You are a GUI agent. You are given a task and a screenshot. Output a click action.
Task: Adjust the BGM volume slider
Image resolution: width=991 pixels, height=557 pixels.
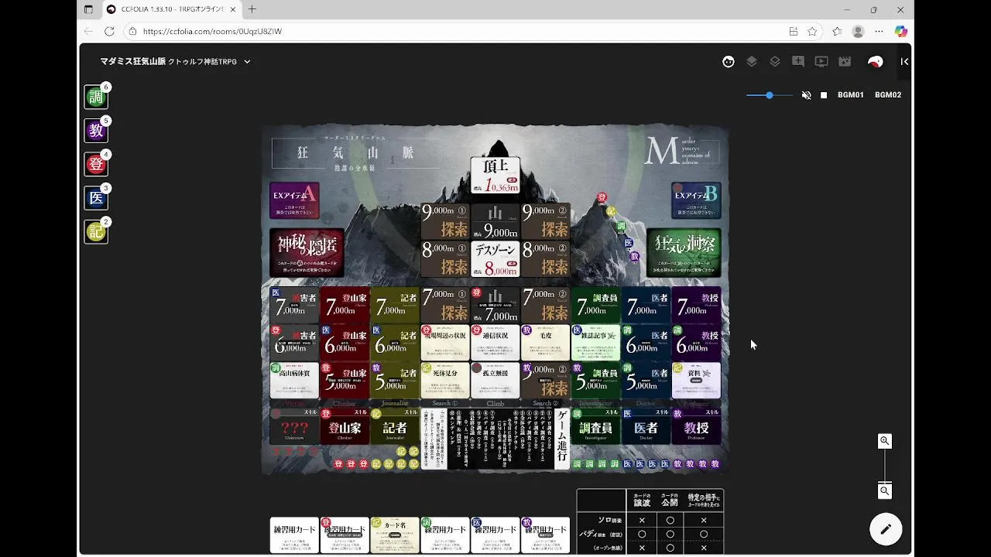(x=769, y=95)
